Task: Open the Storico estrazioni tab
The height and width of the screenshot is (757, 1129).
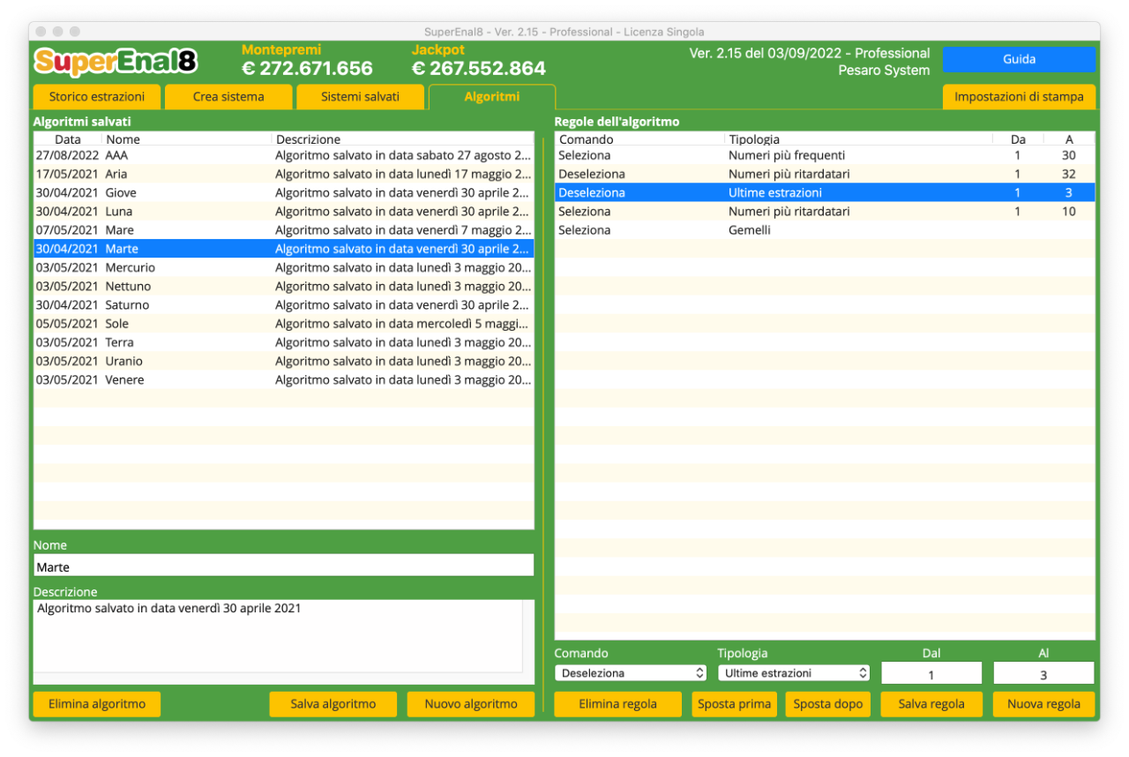Action: 97,97
